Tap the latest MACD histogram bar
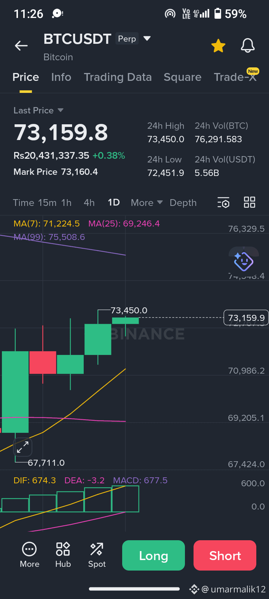 pos(126,499)
